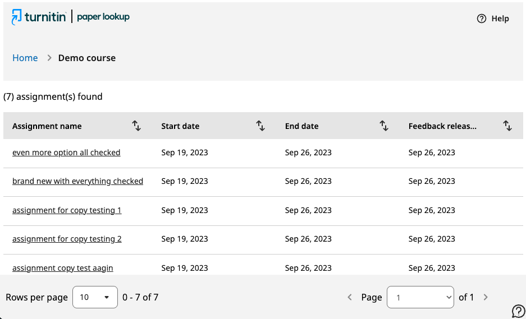Viewport: 526px width, 319px height.
Task: Sort table by Start date arrows
Action: click(260, 126)
